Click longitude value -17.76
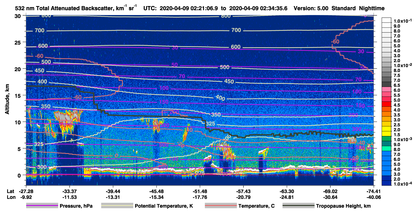Image resolution: width=415 pixels, height=213 pixels. (x=200, y=197)
